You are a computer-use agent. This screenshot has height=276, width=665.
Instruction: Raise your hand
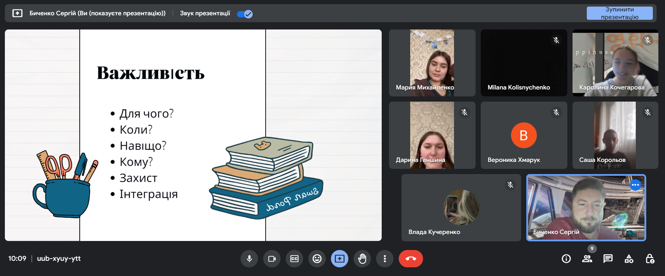pyautogui.click(x=362, y=259)
